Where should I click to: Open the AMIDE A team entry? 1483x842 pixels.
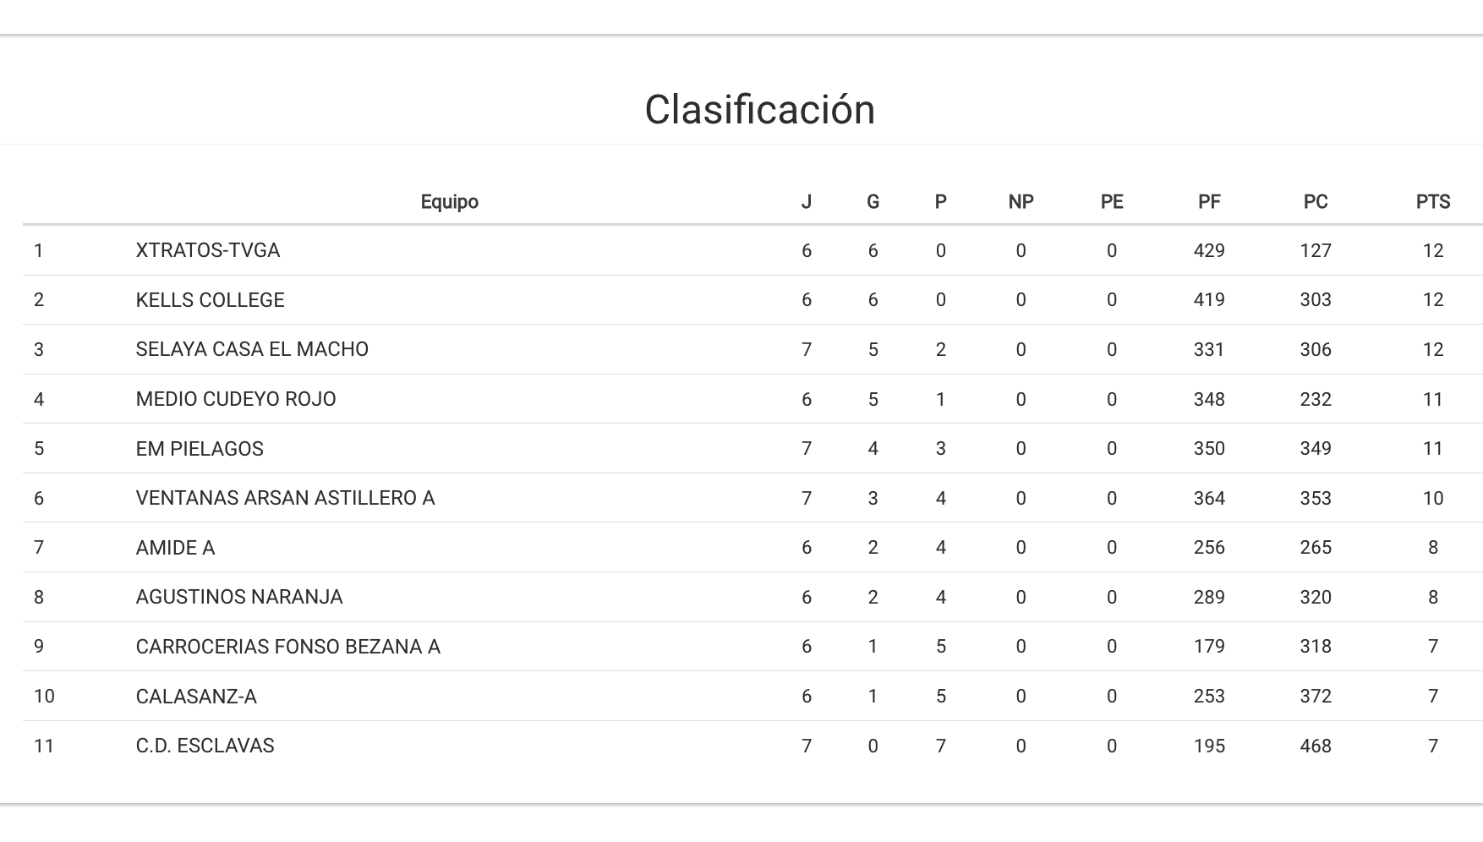click(x=175, y=548)
